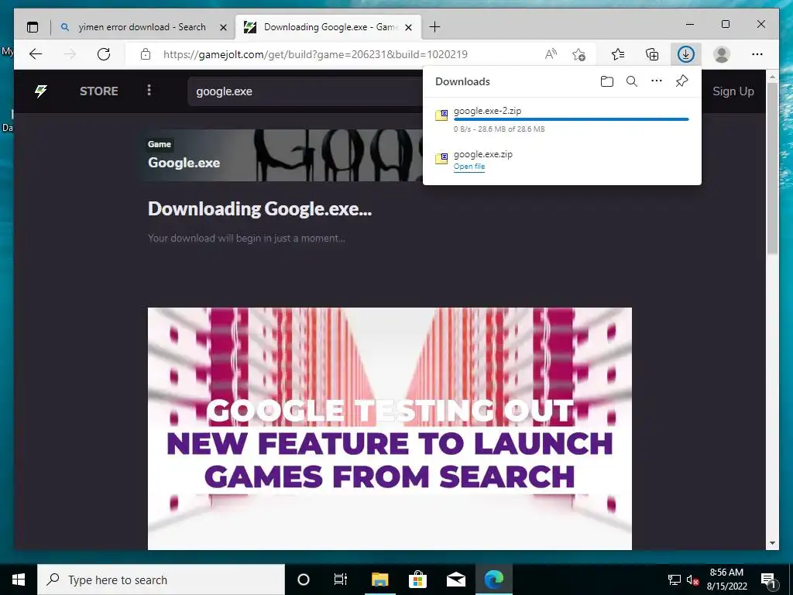Screen dimensions: 793x595
Task: Click the browser Back arrow
Action: (x=36, y=54)
